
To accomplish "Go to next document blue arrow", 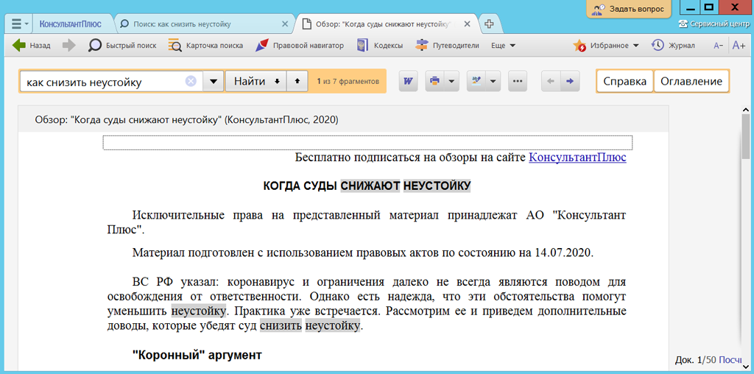I will click(570, 81).
